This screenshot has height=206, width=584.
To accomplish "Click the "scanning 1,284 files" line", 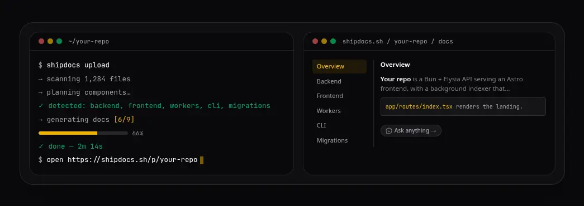I will (x=84, y=79).
